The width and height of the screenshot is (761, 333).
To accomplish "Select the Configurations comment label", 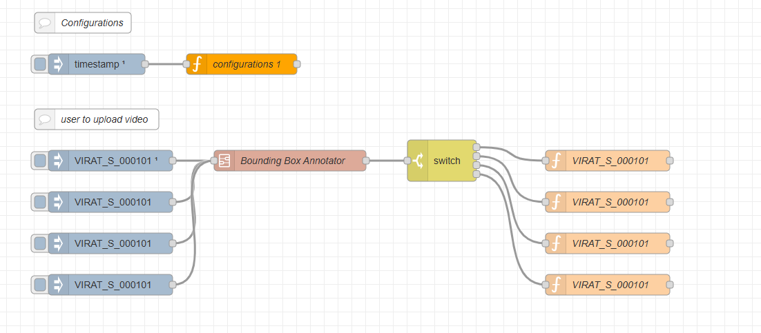I will click(92, 23).
